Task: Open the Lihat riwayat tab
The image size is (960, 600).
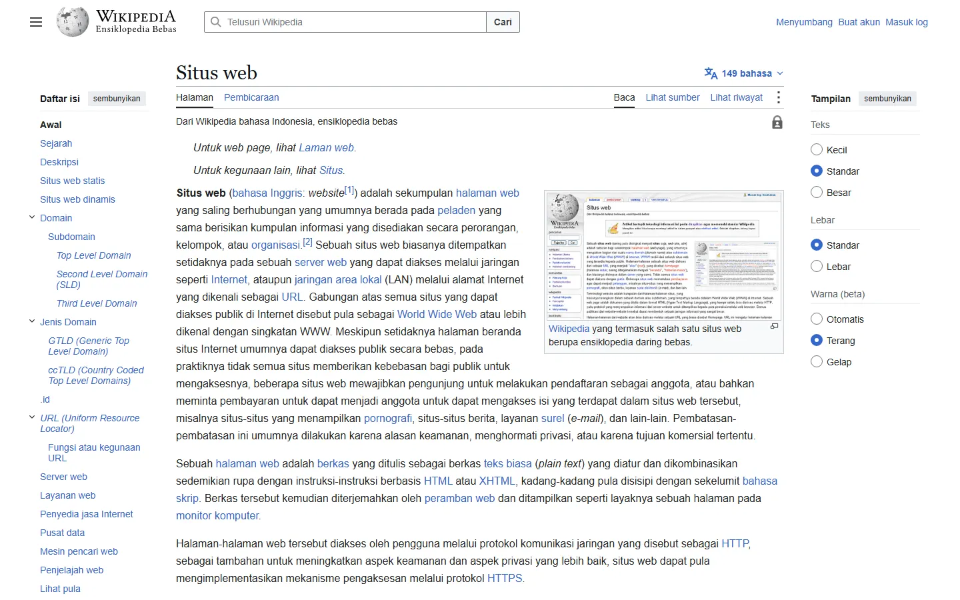Action: click(737, 97)
